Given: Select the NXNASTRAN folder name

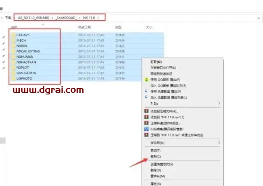Looking at the screenshot, I should tap(26, 62).
